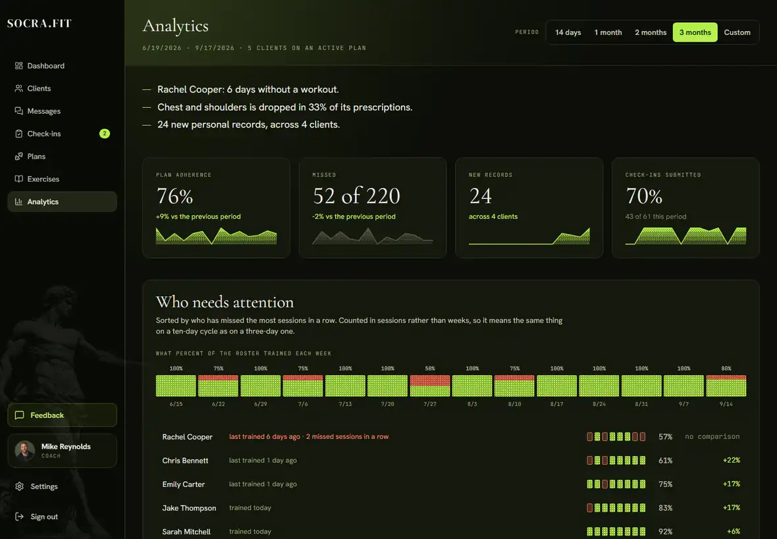Choose the Custom period option
This screenshot has width=777, height=539.
click(737, 32)
